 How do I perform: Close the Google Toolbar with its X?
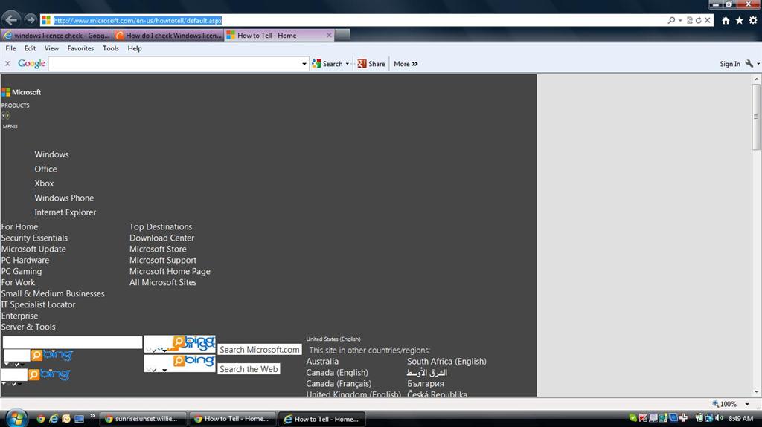pyautogui.click(x=7, y=64)
